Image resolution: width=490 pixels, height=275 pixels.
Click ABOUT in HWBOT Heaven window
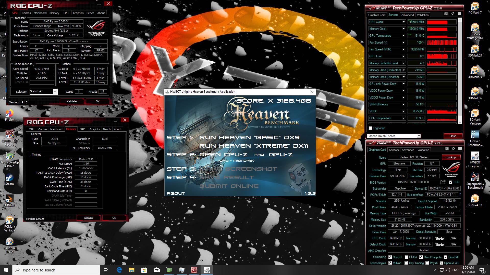point(176,194)
